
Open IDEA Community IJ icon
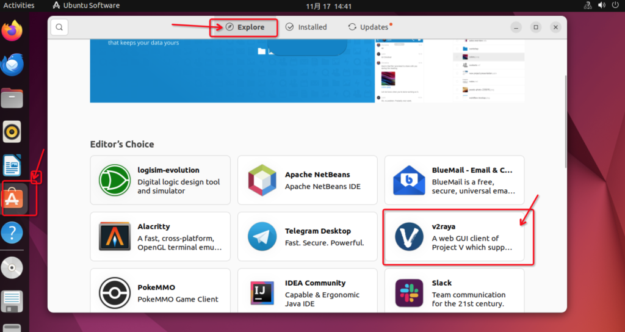262,293
